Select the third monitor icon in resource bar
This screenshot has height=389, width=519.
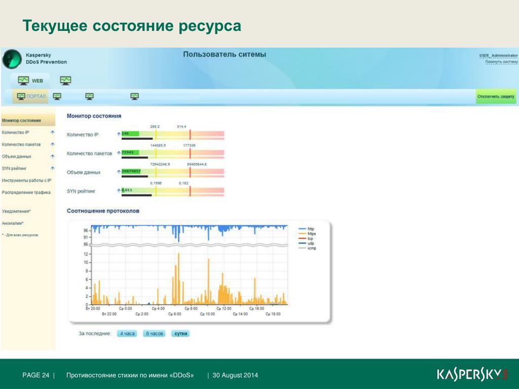point(89,96)
